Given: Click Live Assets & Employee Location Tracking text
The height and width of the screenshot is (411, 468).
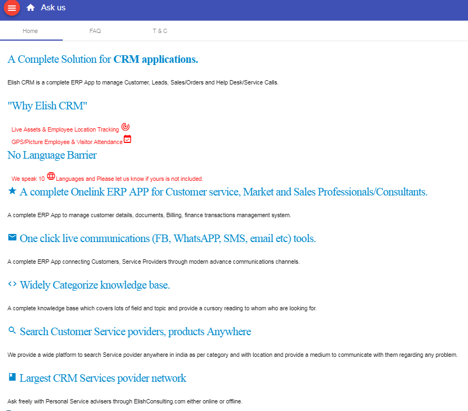Looking at the screenshot, I should [x=65, y=129].
